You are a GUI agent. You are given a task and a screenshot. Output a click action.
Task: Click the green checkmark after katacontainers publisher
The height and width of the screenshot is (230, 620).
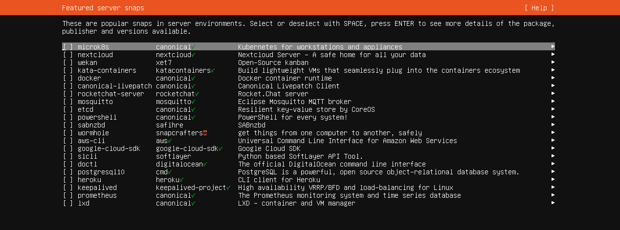[x=213, y=70]
